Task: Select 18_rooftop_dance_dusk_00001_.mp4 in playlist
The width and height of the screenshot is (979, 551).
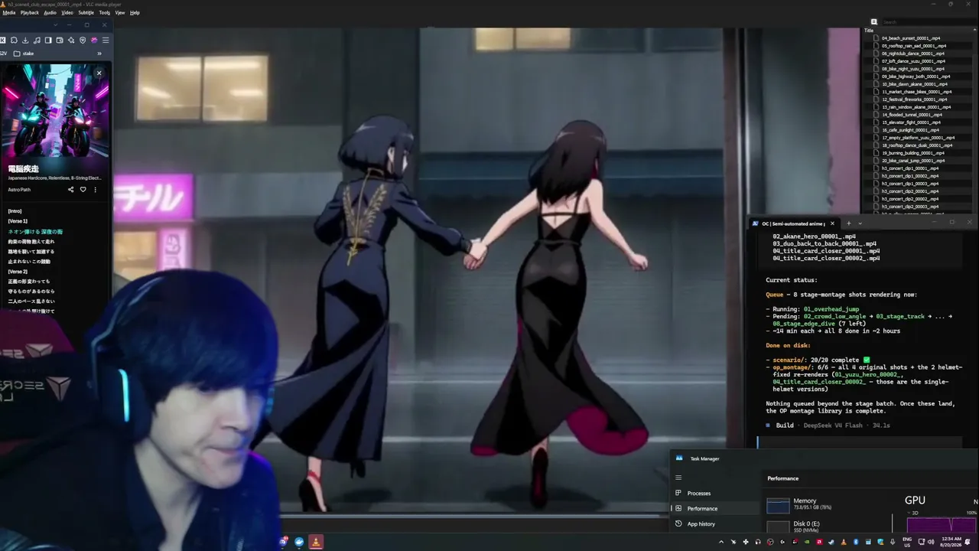Action: (917, 145)
